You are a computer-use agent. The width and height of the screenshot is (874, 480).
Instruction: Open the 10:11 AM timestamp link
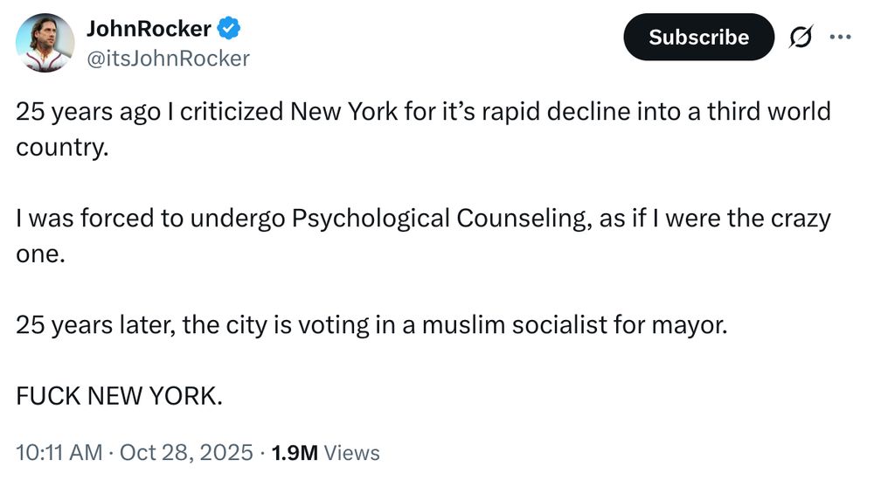pos(59,452)
